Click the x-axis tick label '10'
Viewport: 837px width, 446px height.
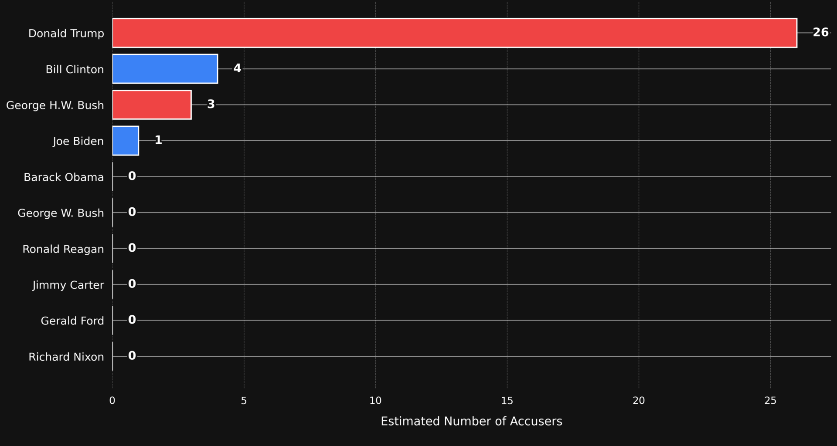pyautogui.click(x=375, y=401)
